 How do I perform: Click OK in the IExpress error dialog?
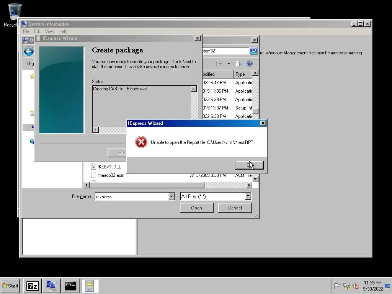(x=249, y=165)
